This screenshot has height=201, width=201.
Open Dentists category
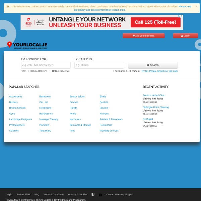104,102
